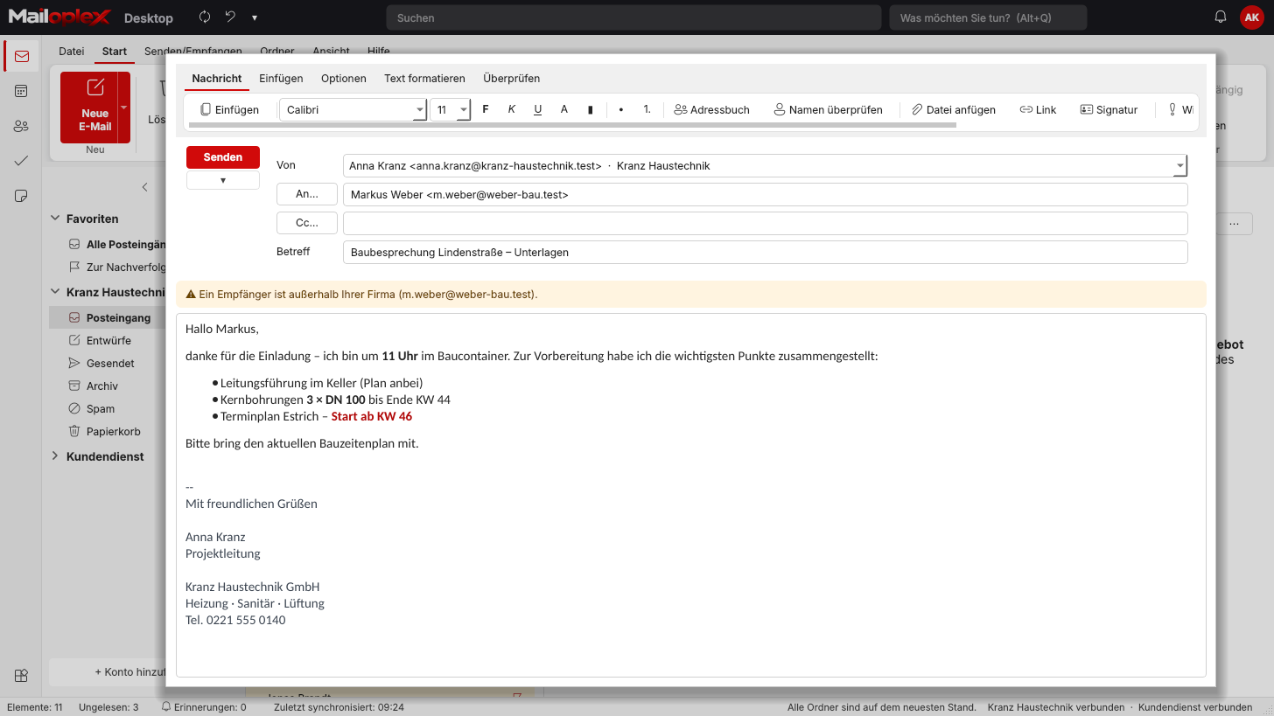Open the send options arrow below Senden
This screenshot has height=716, width=1274.
[x=223, y=180]
